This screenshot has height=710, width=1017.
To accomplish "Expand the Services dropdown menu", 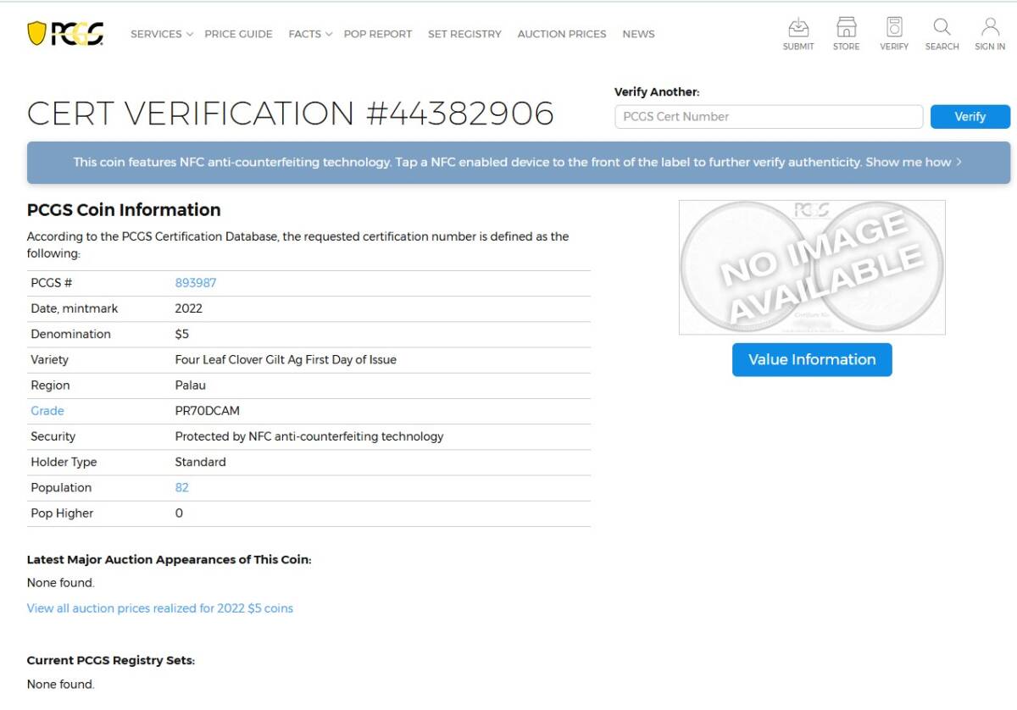I will (162, 34).
